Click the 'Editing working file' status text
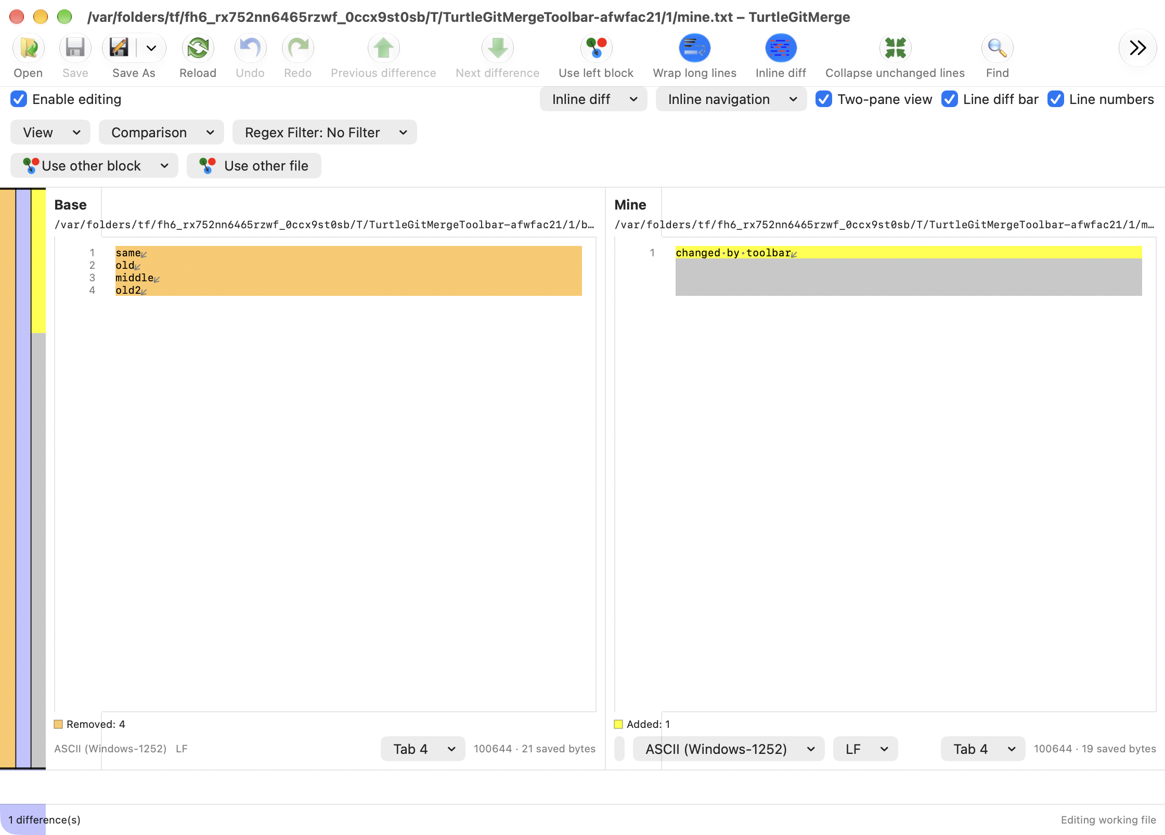Screen dimensions: 1165x835 (1108, 820)
